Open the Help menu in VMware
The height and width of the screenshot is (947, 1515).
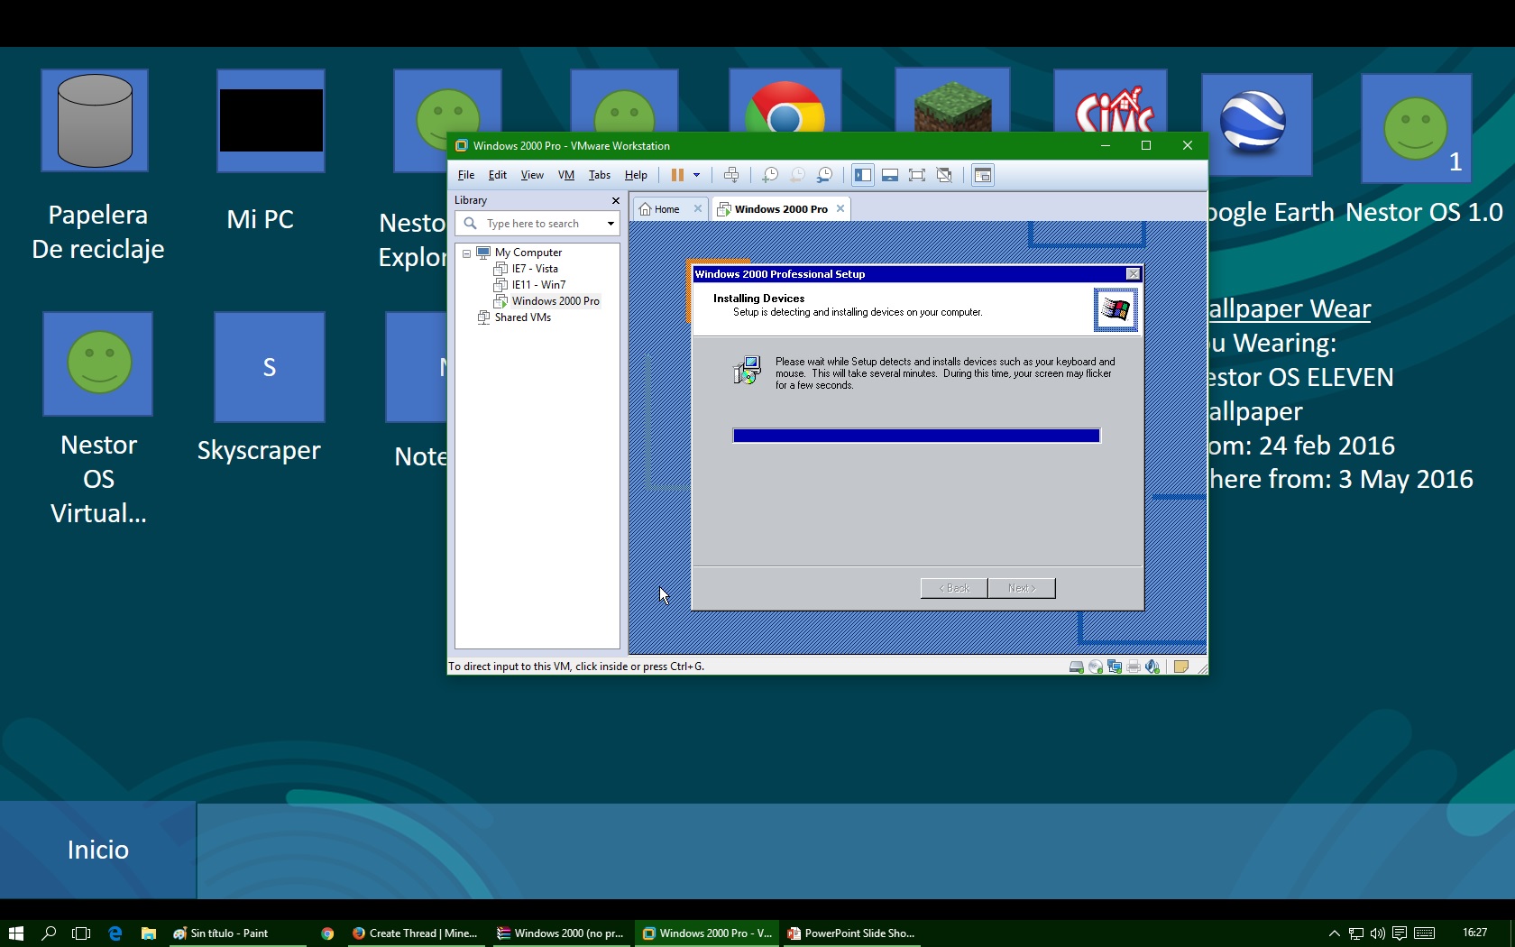[636, 175]
